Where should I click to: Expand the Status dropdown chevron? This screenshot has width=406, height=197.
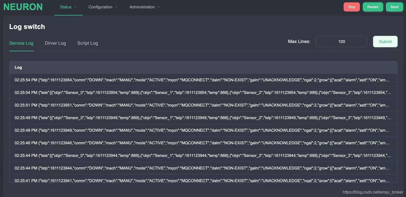point(75,7)
